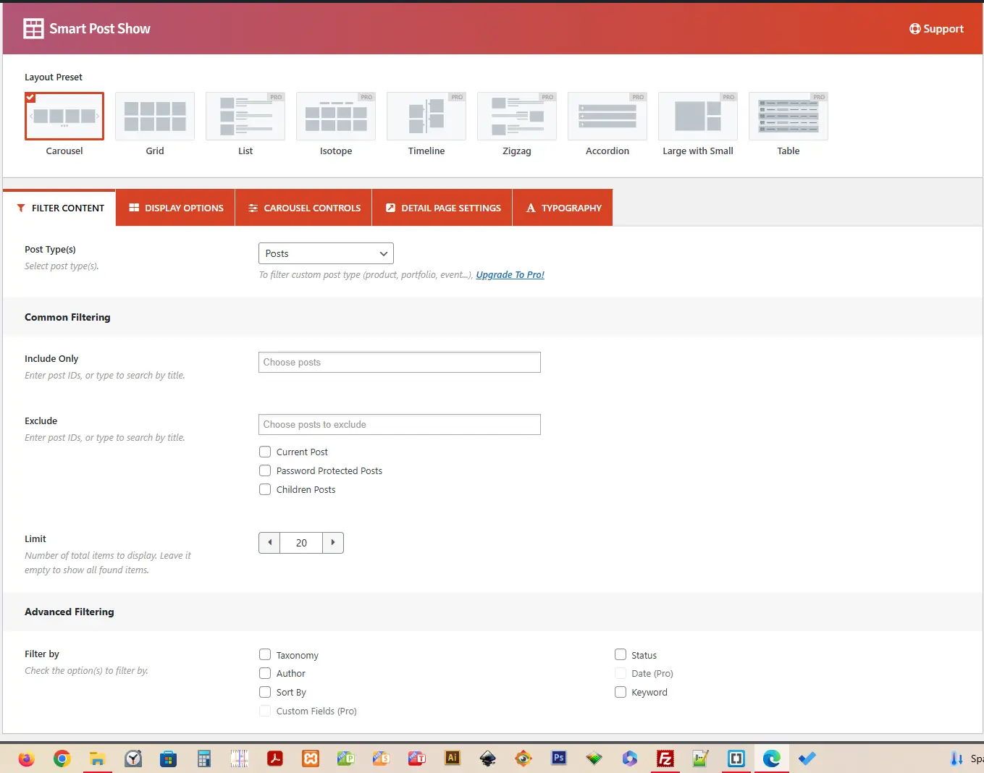This screenshot has height=773, width=984.
Task: Tick the Taxonomy filter checkbox
Action: coord(265,655)
